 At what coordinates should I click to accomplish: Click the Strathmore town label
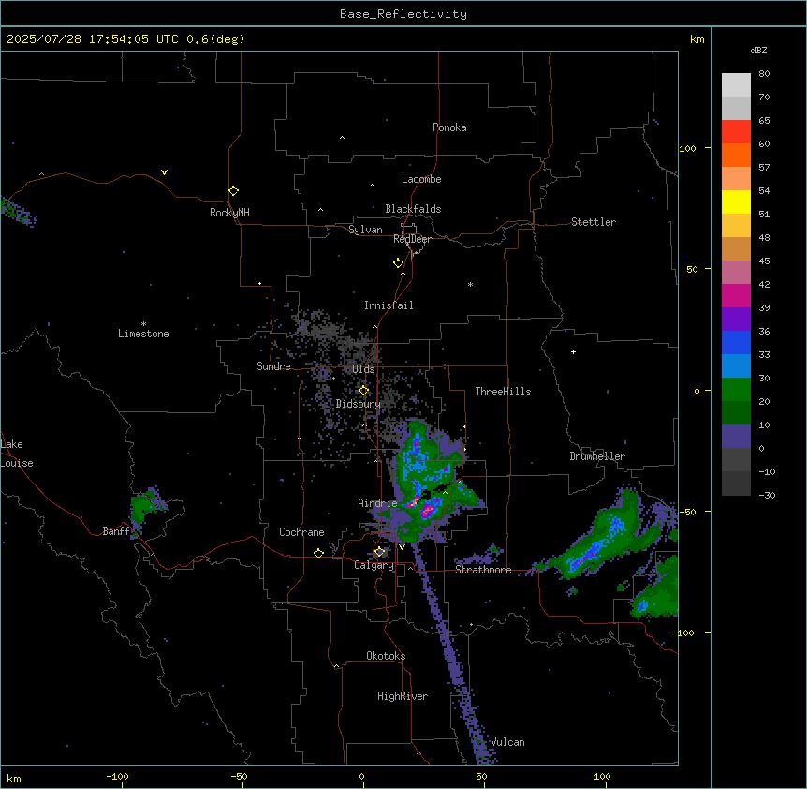483,570
